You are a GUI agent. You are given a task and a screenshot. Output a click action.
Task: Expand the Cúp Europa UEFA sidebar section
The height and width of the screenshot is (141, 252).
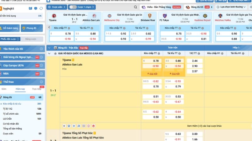(41, 65)
